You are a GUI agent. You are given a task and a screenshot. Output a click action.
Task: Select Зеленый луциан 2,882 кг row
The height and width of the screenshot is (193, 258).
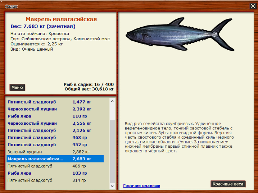tap(55, 152)
